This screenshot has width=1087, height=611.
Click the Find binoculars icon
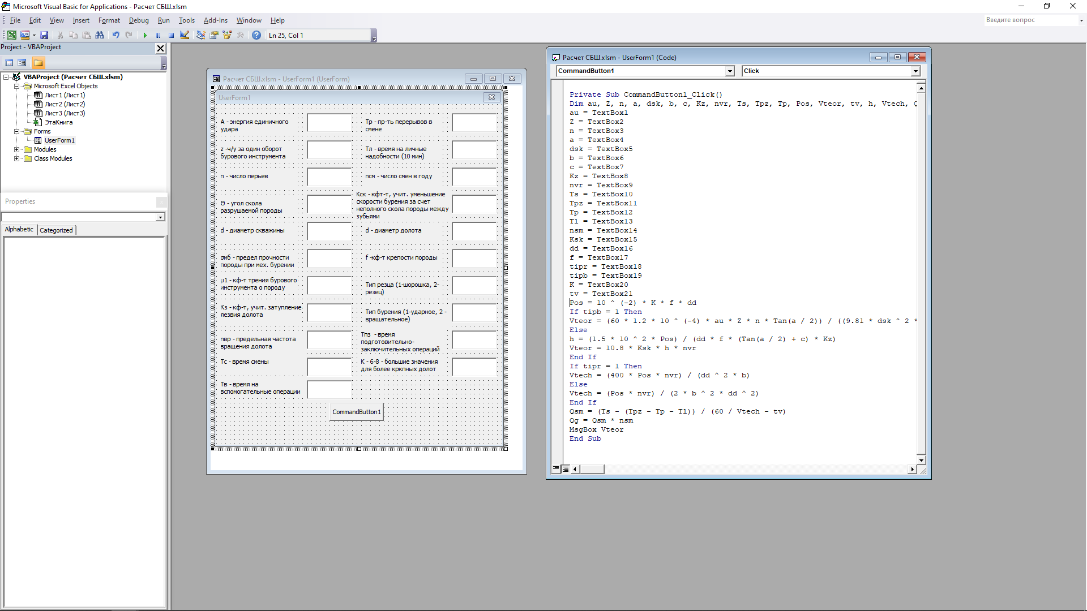pos(100,35)
